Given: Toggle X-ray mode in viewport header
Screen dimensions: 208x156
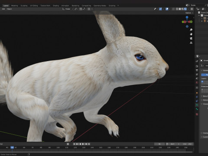Looking at the screenshot, I should point(173,9).
